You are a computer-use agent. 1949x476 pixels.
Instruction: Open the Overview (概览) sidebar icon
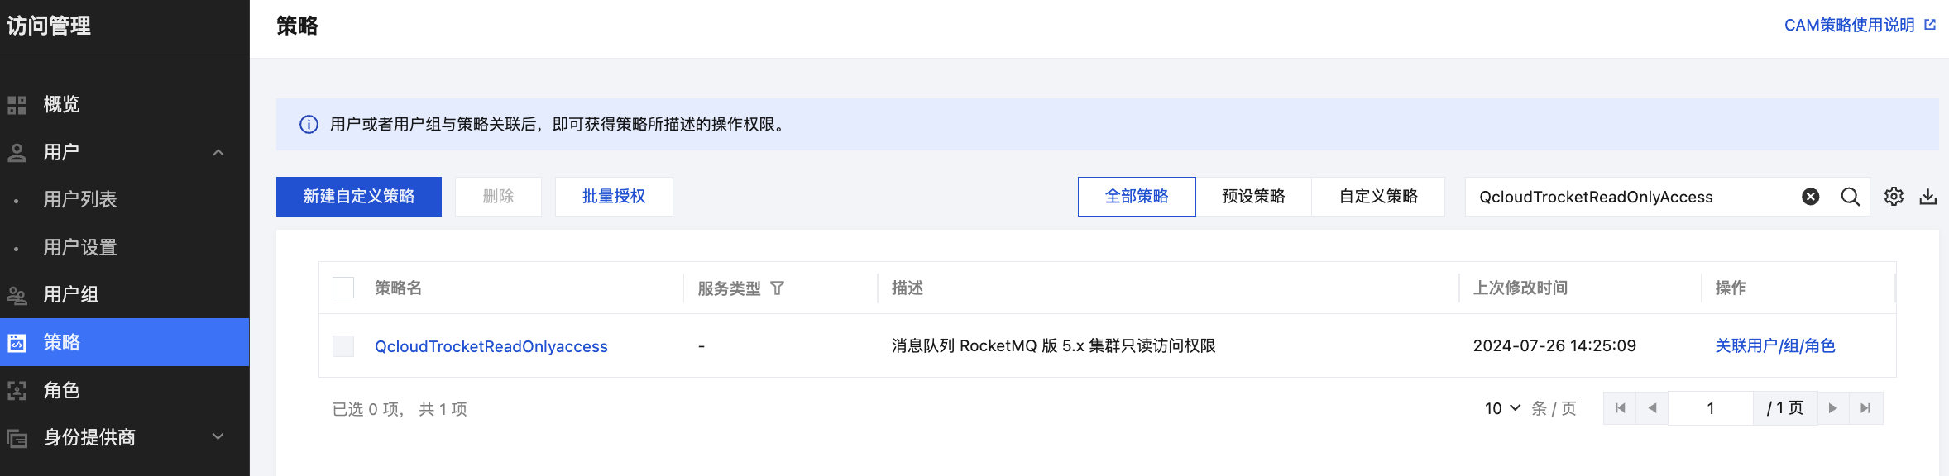point(17,105)
